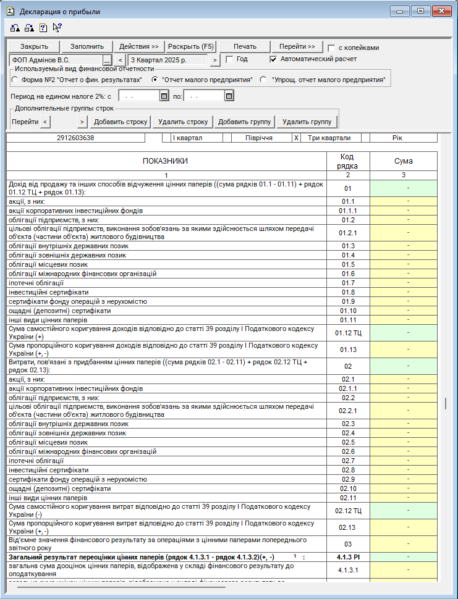
Task: Activate the context help cursor icon
Action: 57,27
